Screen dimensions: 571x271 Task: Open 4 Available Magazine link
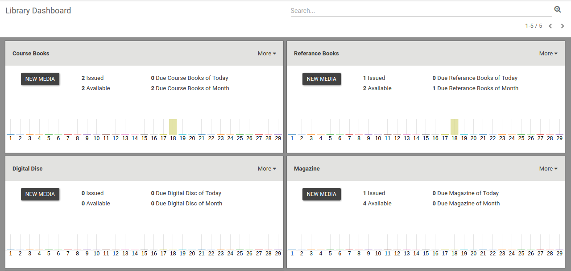click(377, 204)
